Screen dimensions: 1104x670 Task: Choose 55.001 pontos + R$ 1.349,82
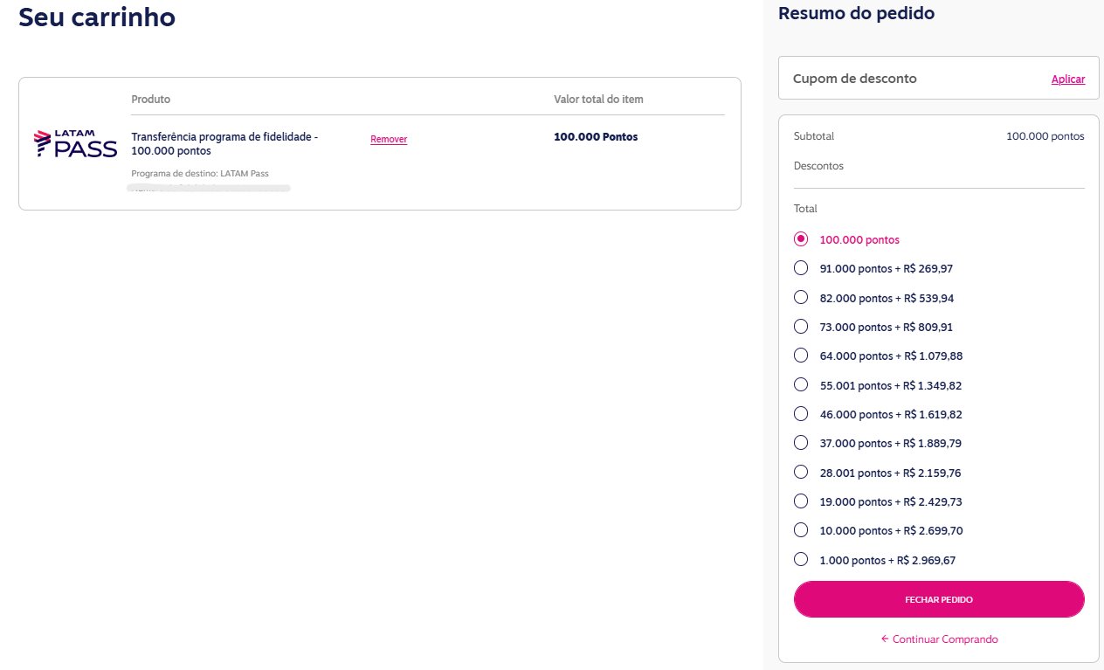[x=801, y=384]
